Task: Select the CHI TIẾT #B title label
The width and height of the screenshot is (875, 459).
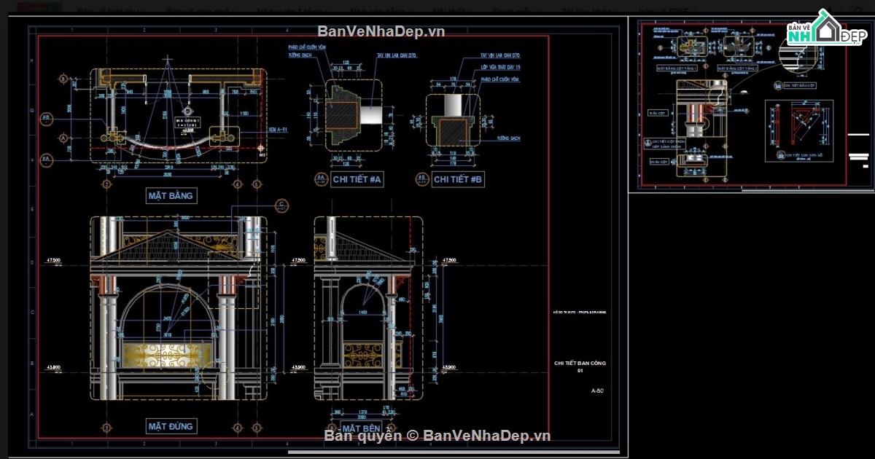Action: [459, 178]
